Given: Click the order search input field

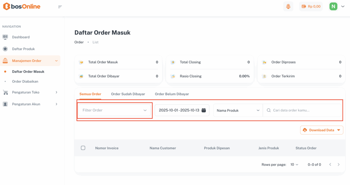Looking at the screenshot, I should pos(304,110).
